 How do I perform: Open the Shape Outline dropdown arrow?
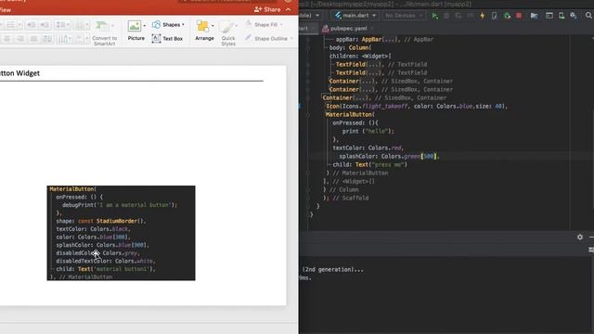click(291, 38)
